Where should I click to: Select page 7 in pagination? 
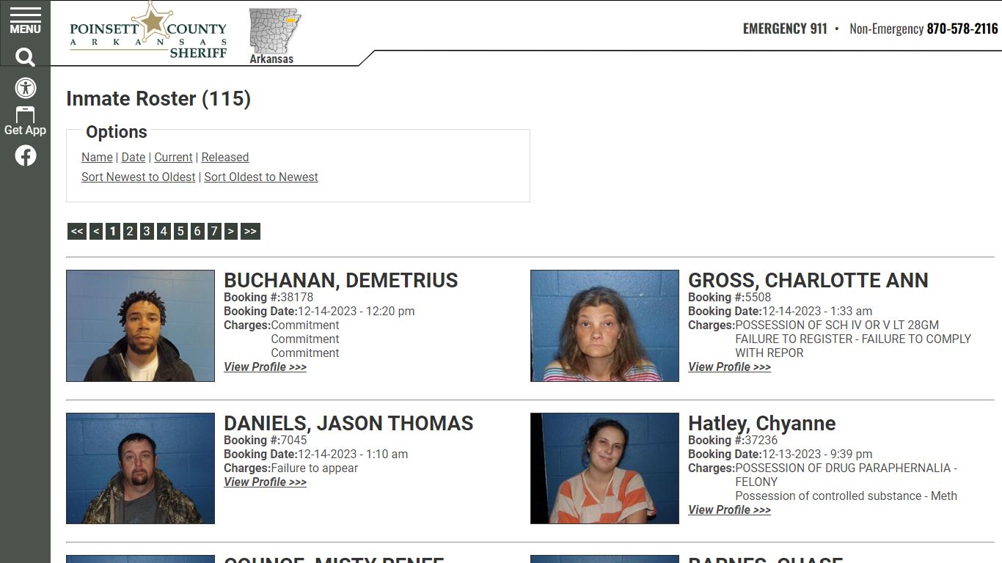(214, 232)
